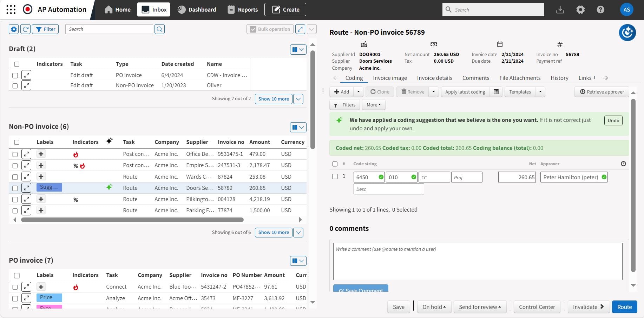Add a label to Parking invoice 77874
The image size is (644, 318).
[41, 210]
